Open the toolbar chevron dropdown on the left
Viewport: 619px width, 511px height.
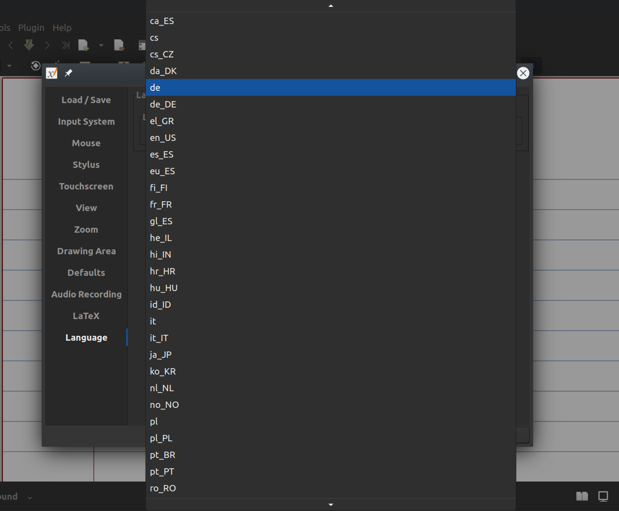(9, 66)
